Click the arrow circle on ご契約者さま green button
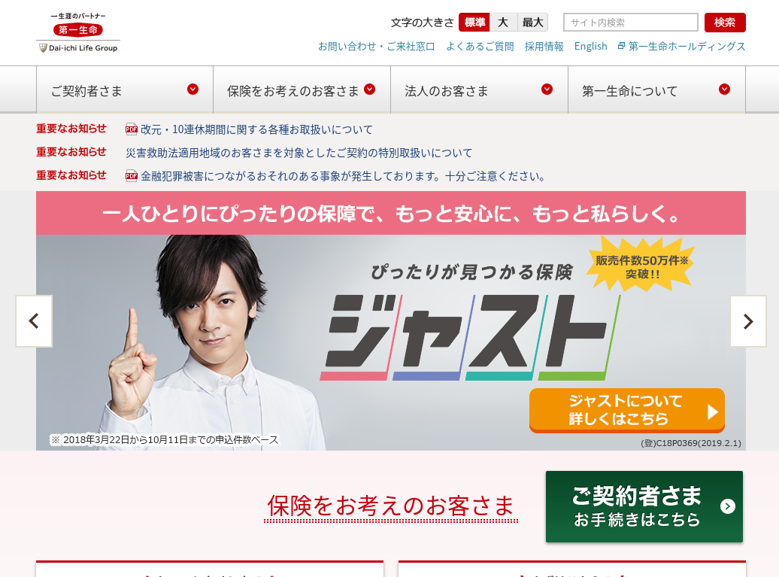 727,506
